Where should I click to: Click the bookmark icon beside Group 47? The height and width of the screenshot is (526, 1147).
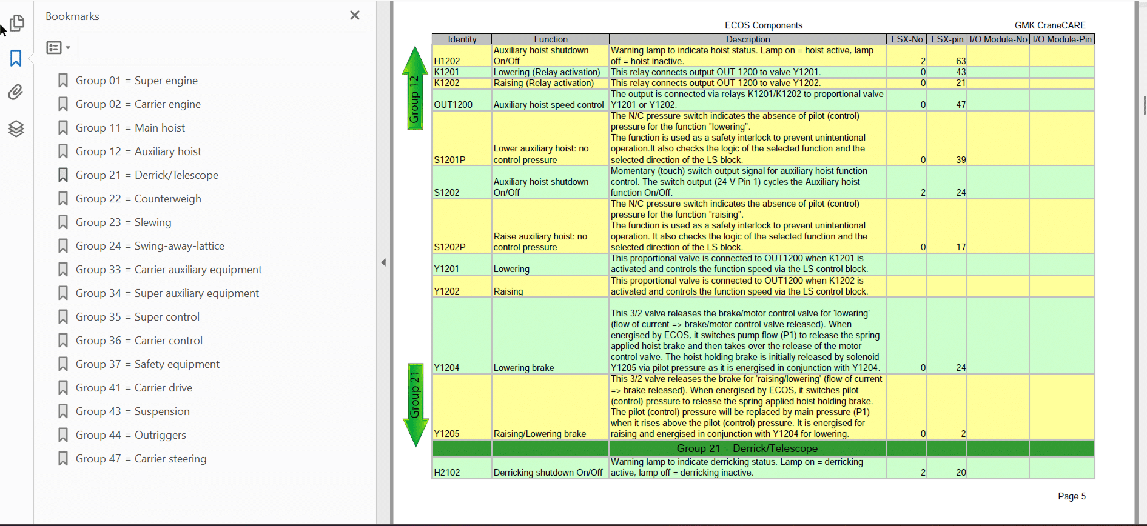click(62, 459)
